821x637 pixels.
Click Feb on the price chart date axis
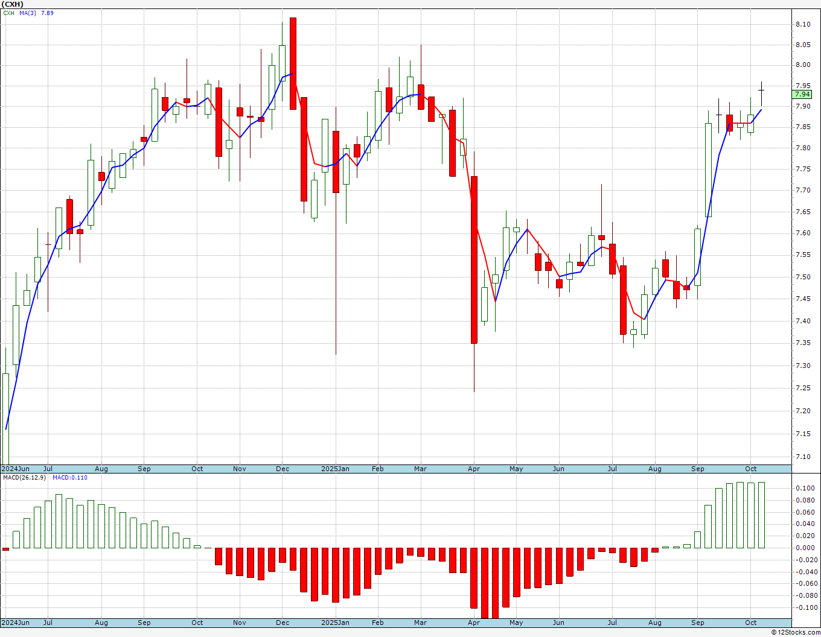(x=378, y=469)
